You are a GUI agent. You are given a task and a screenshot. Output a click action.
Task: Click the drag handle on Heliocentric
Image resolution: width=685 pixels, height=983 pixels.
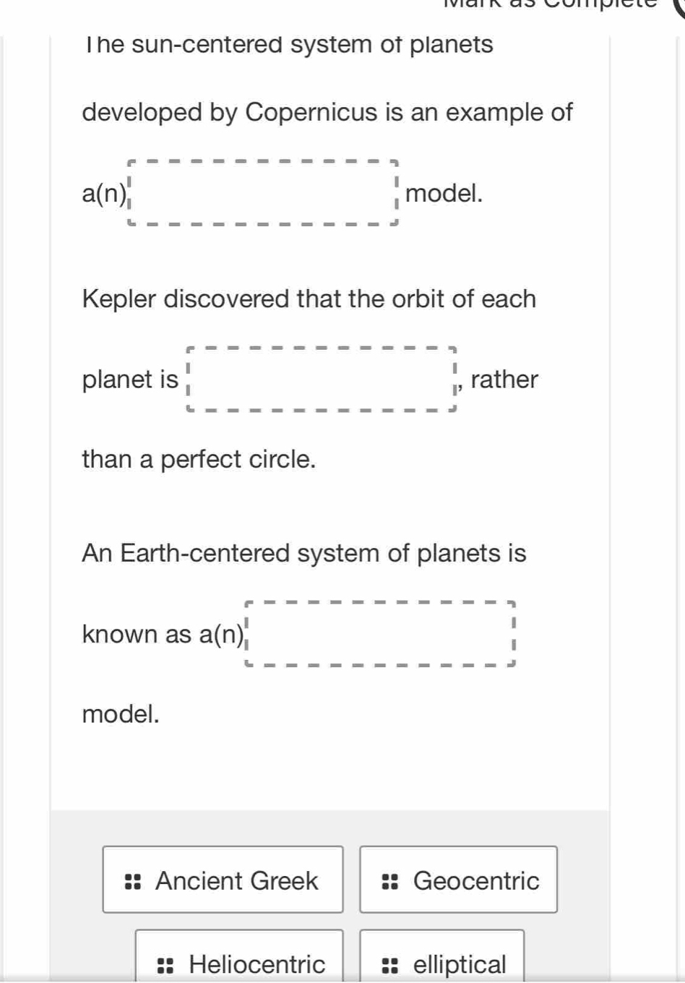coord(165,965)
